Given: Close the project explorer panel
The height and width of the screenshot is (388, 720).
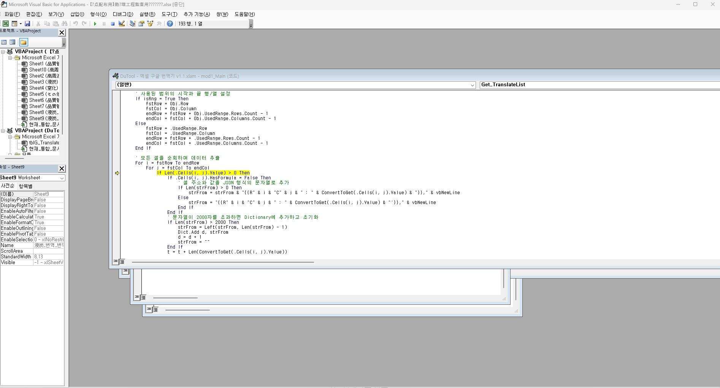Looking at the screenshot, I should pyautogui.click(x=62, y=32).
